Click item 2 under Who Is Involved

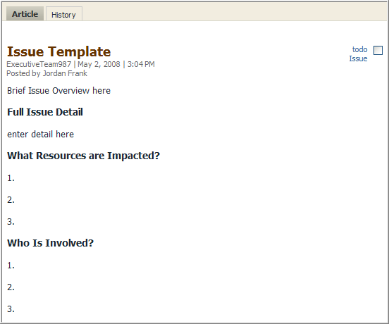(x=11, y=287)
